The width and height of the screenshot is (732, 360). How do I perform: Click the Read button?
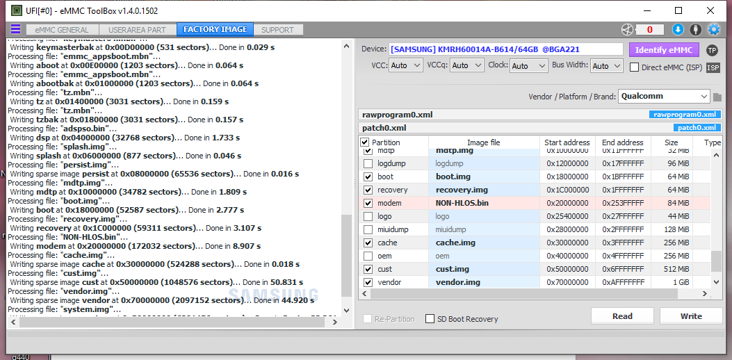pos(622,316)
